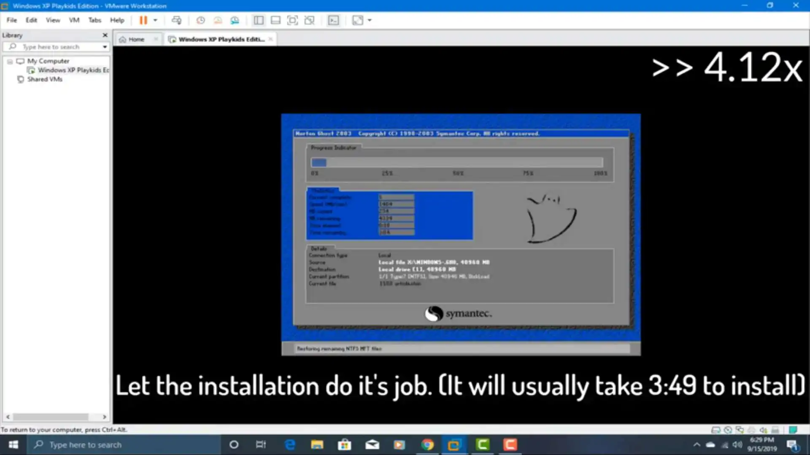Enter full screen mode icon
810x455 pixels.
pyautogui.click(x=292, y=20)
